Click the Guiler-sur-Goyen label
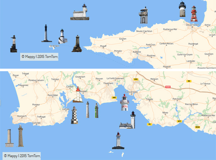The width and height of the screenshot is (216, 160). [185, 55]
